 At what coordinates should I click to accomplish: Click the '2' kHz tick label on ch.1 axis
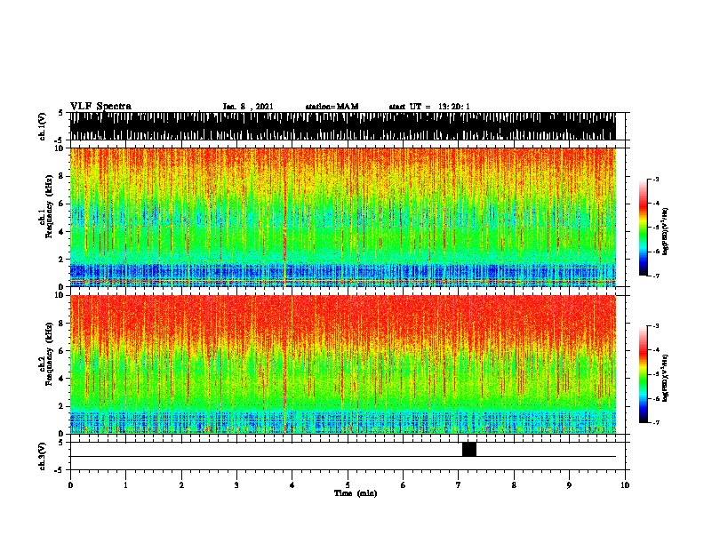pyautogui.click(x=62, y=259)
